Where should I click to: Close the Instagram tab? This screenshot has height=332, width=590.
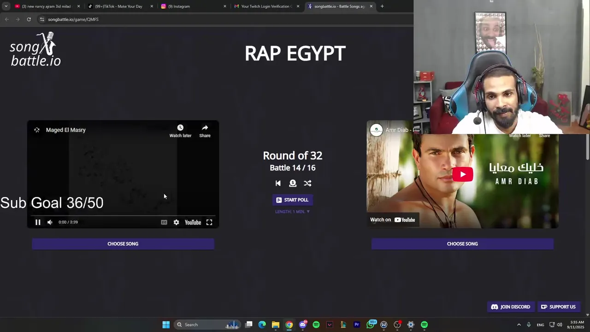point(225,6)
